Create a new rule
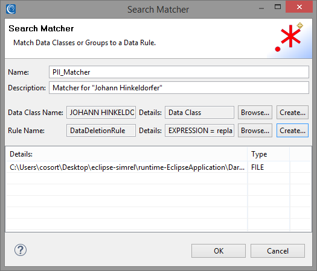The image size is (317, 271). pos(292,131)
